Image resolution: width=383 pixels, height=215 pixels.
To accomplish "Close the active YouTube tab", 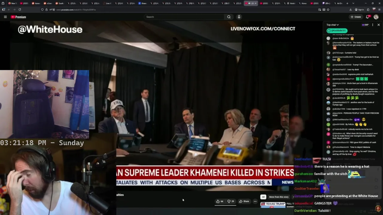I will (x=256, y=3).
